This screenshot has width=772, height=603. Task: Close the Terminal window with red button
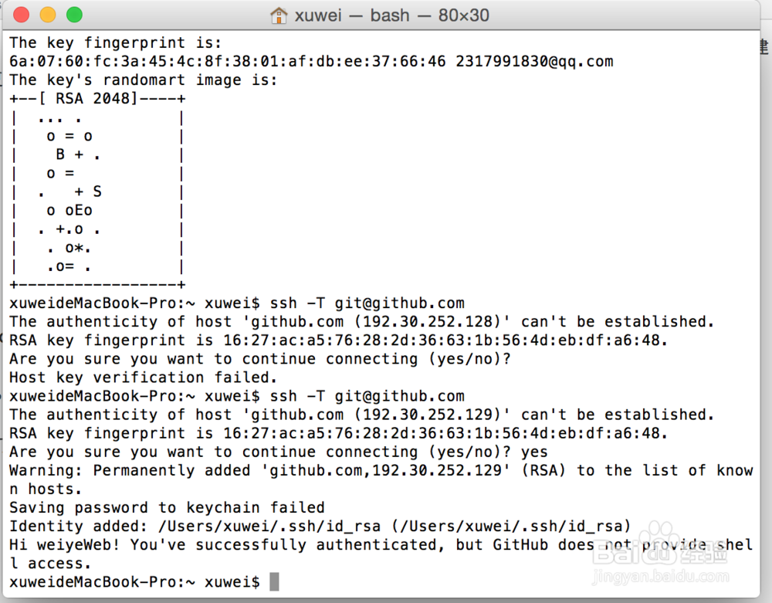22,15
